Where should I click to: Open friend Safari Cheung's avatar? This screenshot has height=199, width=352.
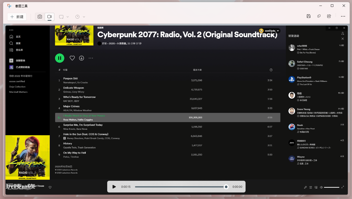coord(292,64)
